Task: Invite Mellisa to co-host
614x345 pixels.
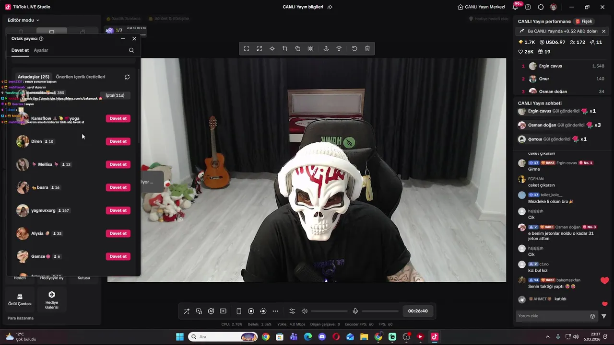Action: click(118, 164)
